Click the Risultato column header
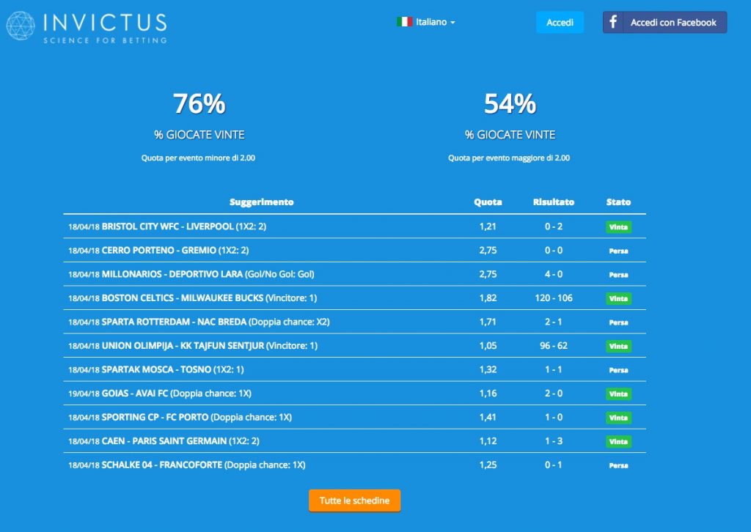The height and width of the screenshot is (532, 751). click(554, 202)
